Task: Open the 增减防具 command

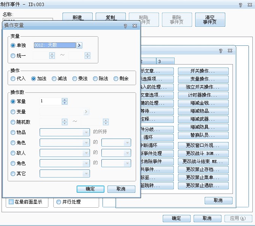Action: click(x=203, y=127)
